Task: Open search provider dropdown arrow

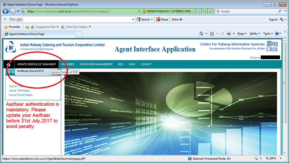Action: pos(285,11)
